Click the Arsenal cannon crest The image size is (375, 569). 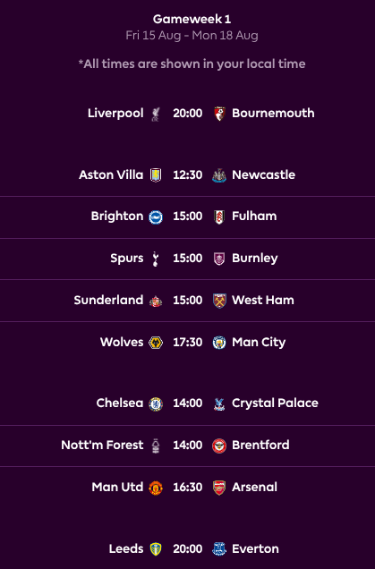click(219, 488)
